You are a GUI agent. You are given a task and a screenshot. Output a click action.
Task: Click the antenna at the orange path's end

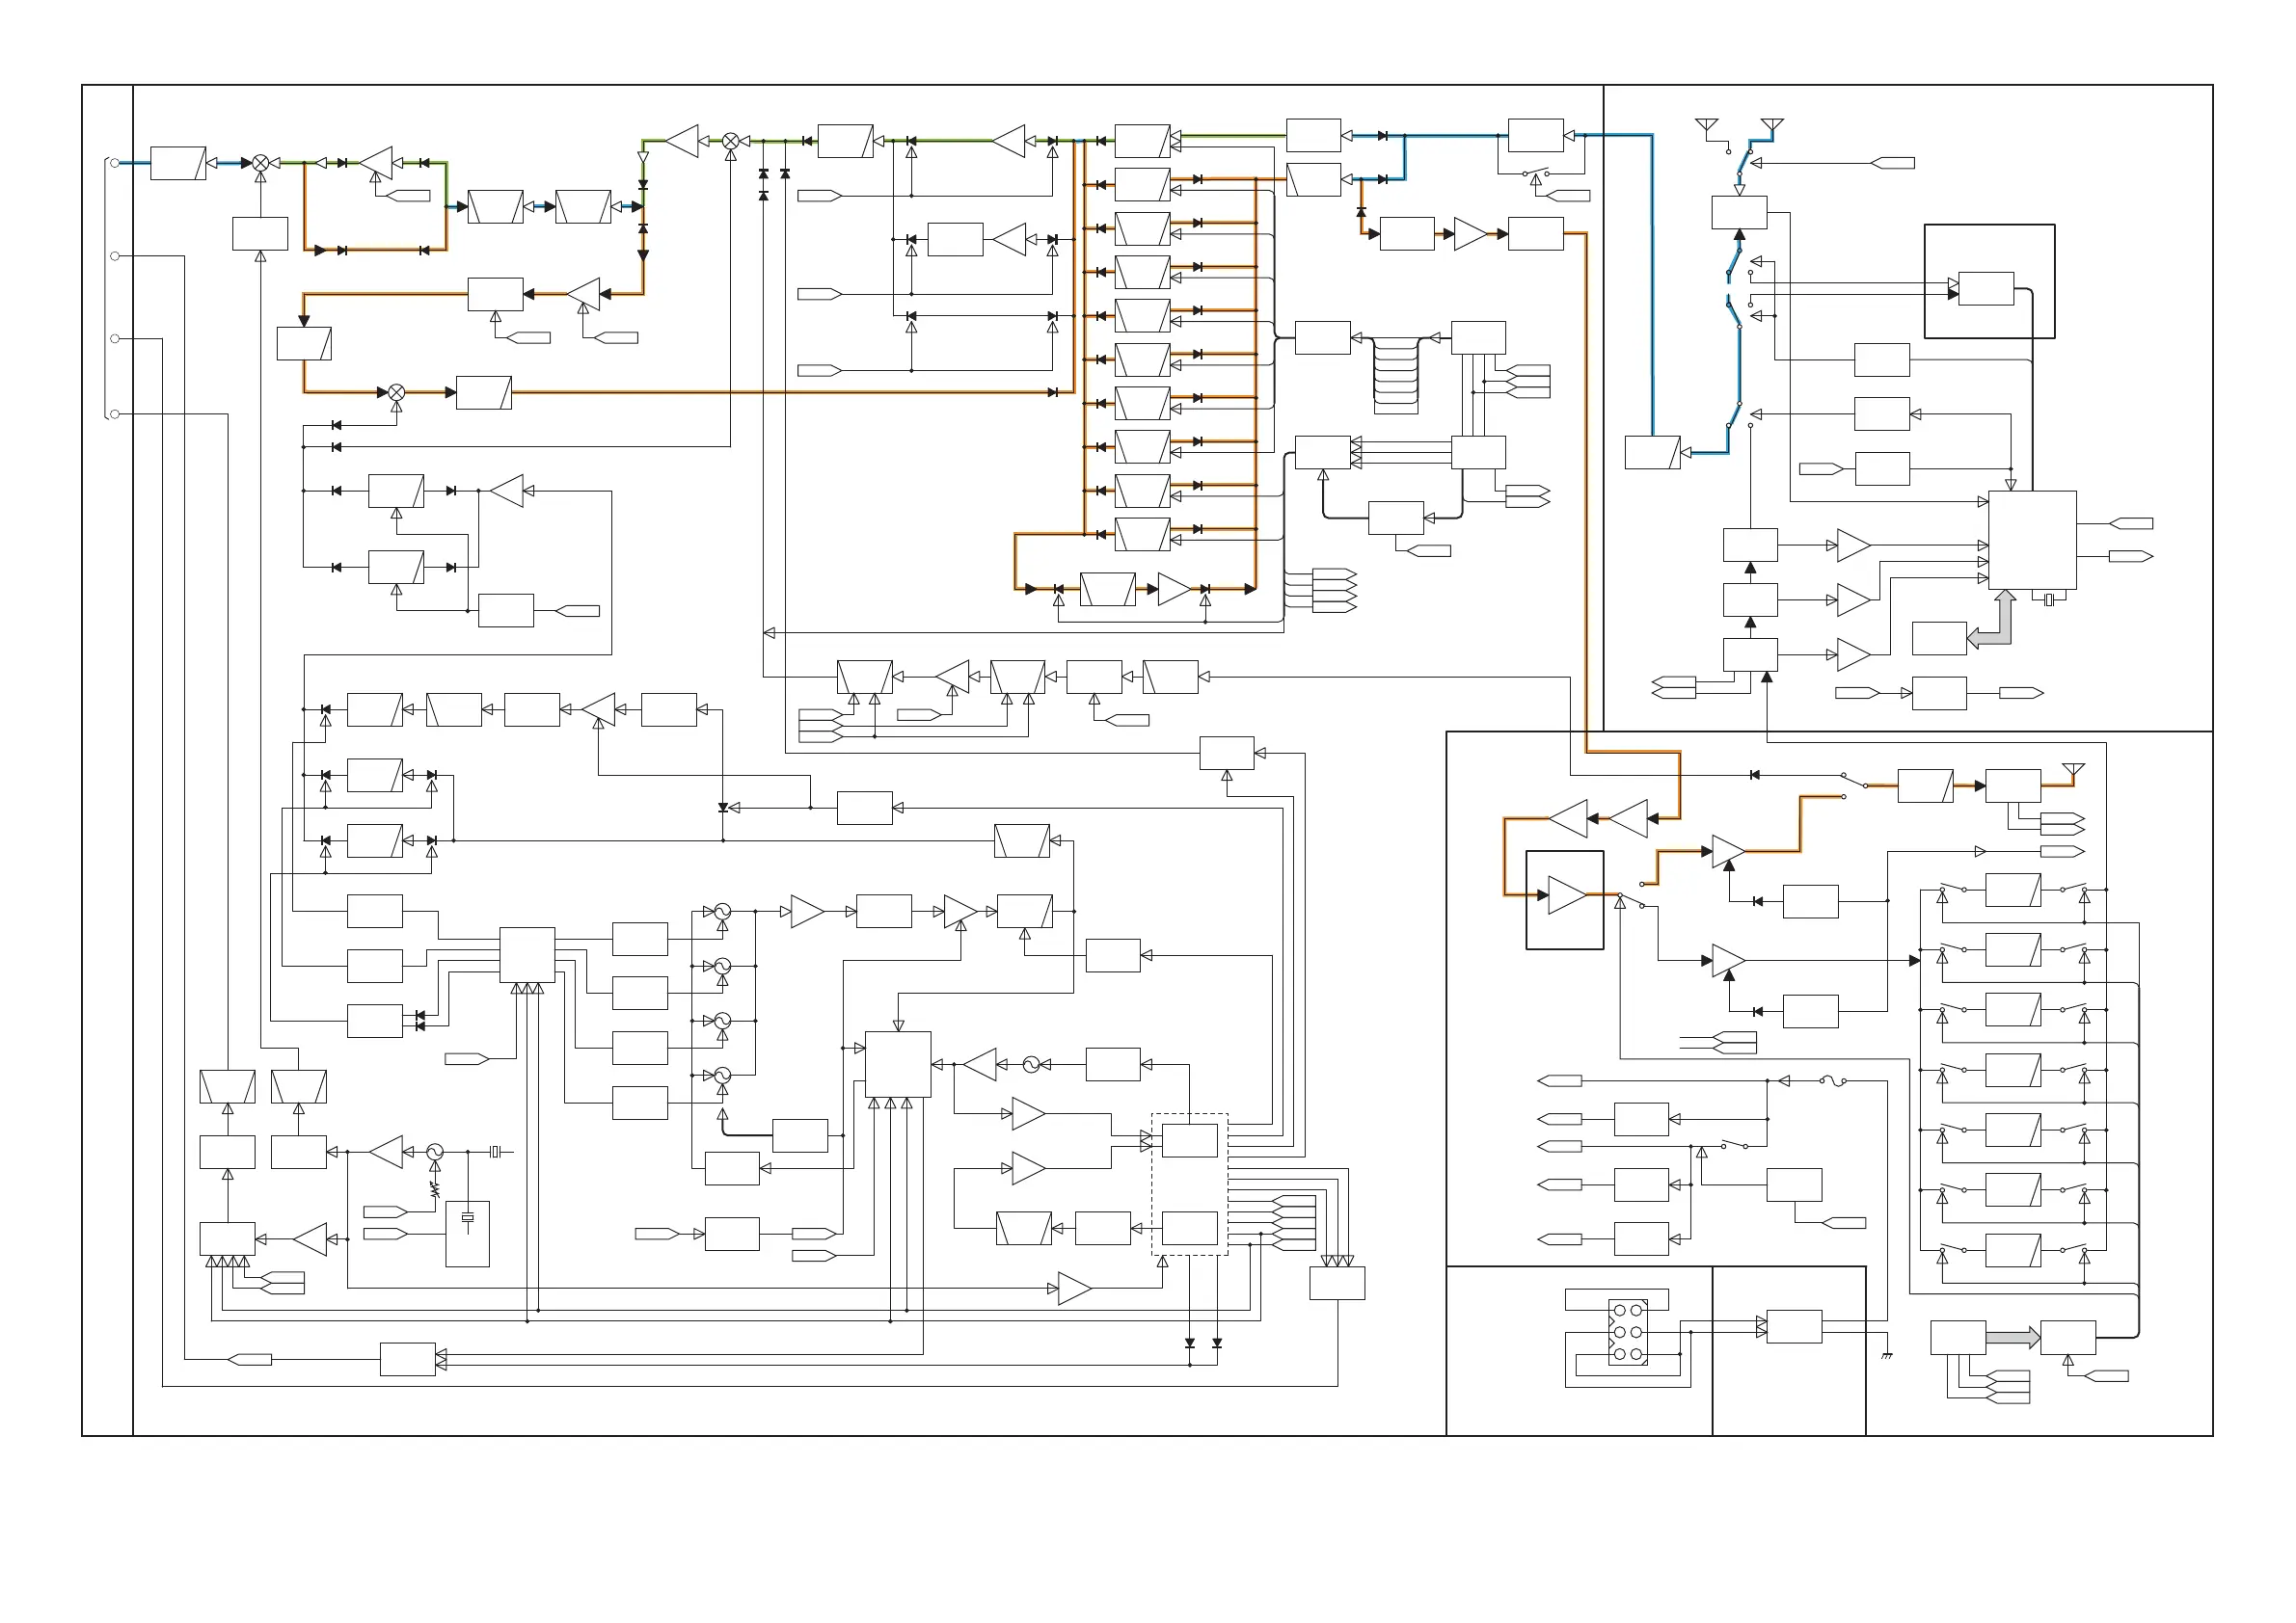coord(2074,769)
